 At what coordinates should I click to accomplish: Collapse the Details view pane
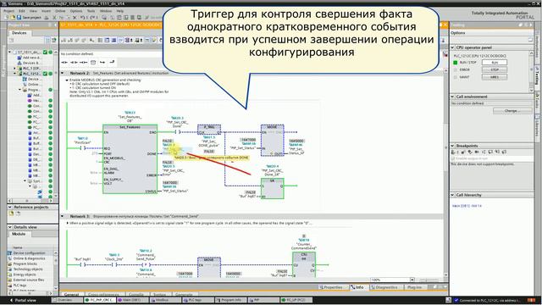pyautogui.click(x=10, y=227)
